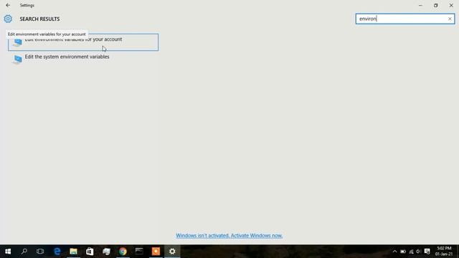Click the Settings gear icon beside Search Results
Screen dimensions: 459x258
click(8, 19)
